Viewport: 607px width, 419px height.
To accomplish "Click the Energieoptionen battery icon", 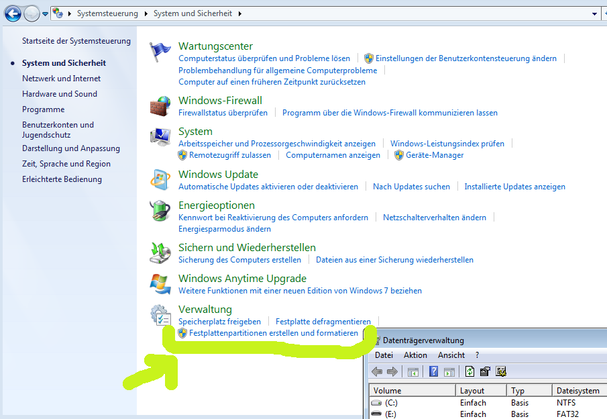I will pyautogui.click(x=160, y=210).
